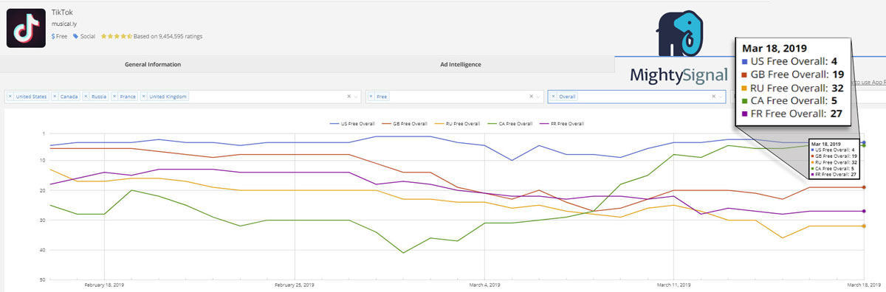Click the GB line's March 18 endpoint

[x=864, y=187]
